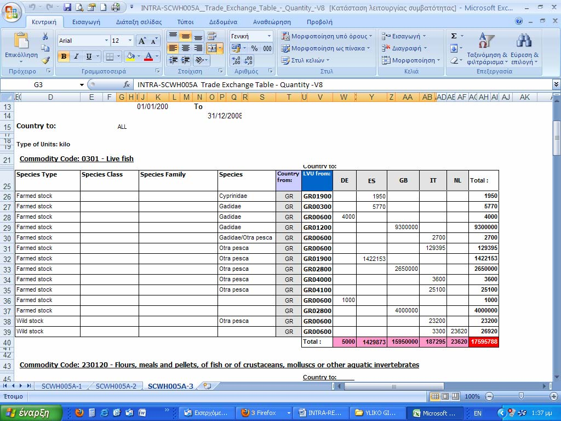
Task: Switch to sheet tab SCWH005A-1
Action: pyautogui.click(x=61, y=386)
